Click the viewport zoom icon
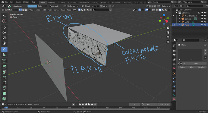This screenshot has height=113, width=208. click(168, 28)
